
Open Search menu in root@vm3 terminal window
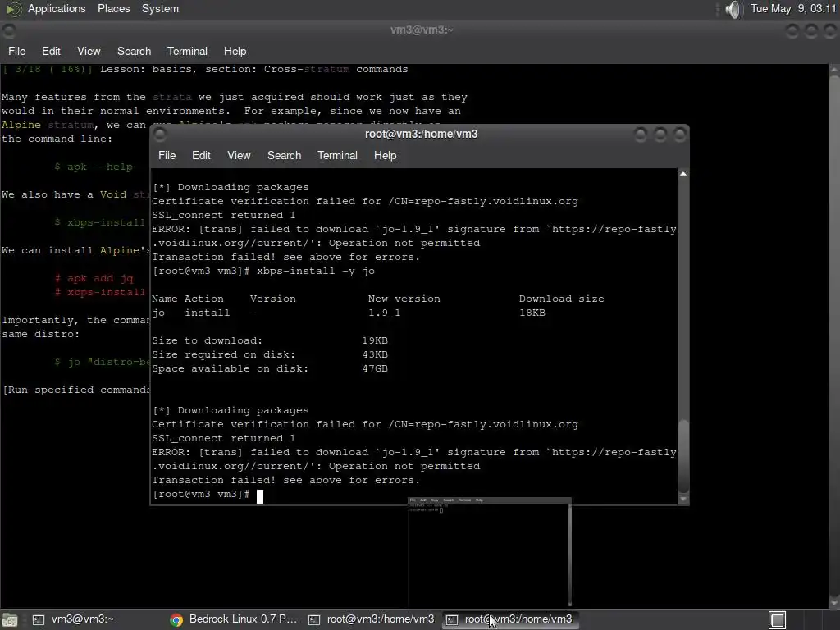284,155
